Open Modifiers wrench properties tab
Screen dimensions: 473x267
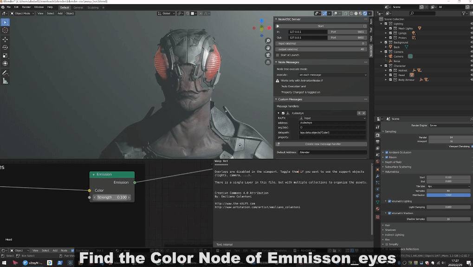377,176
